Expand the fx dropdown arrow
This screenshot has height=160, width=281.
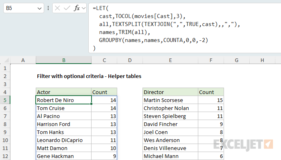tap(83, 8)
